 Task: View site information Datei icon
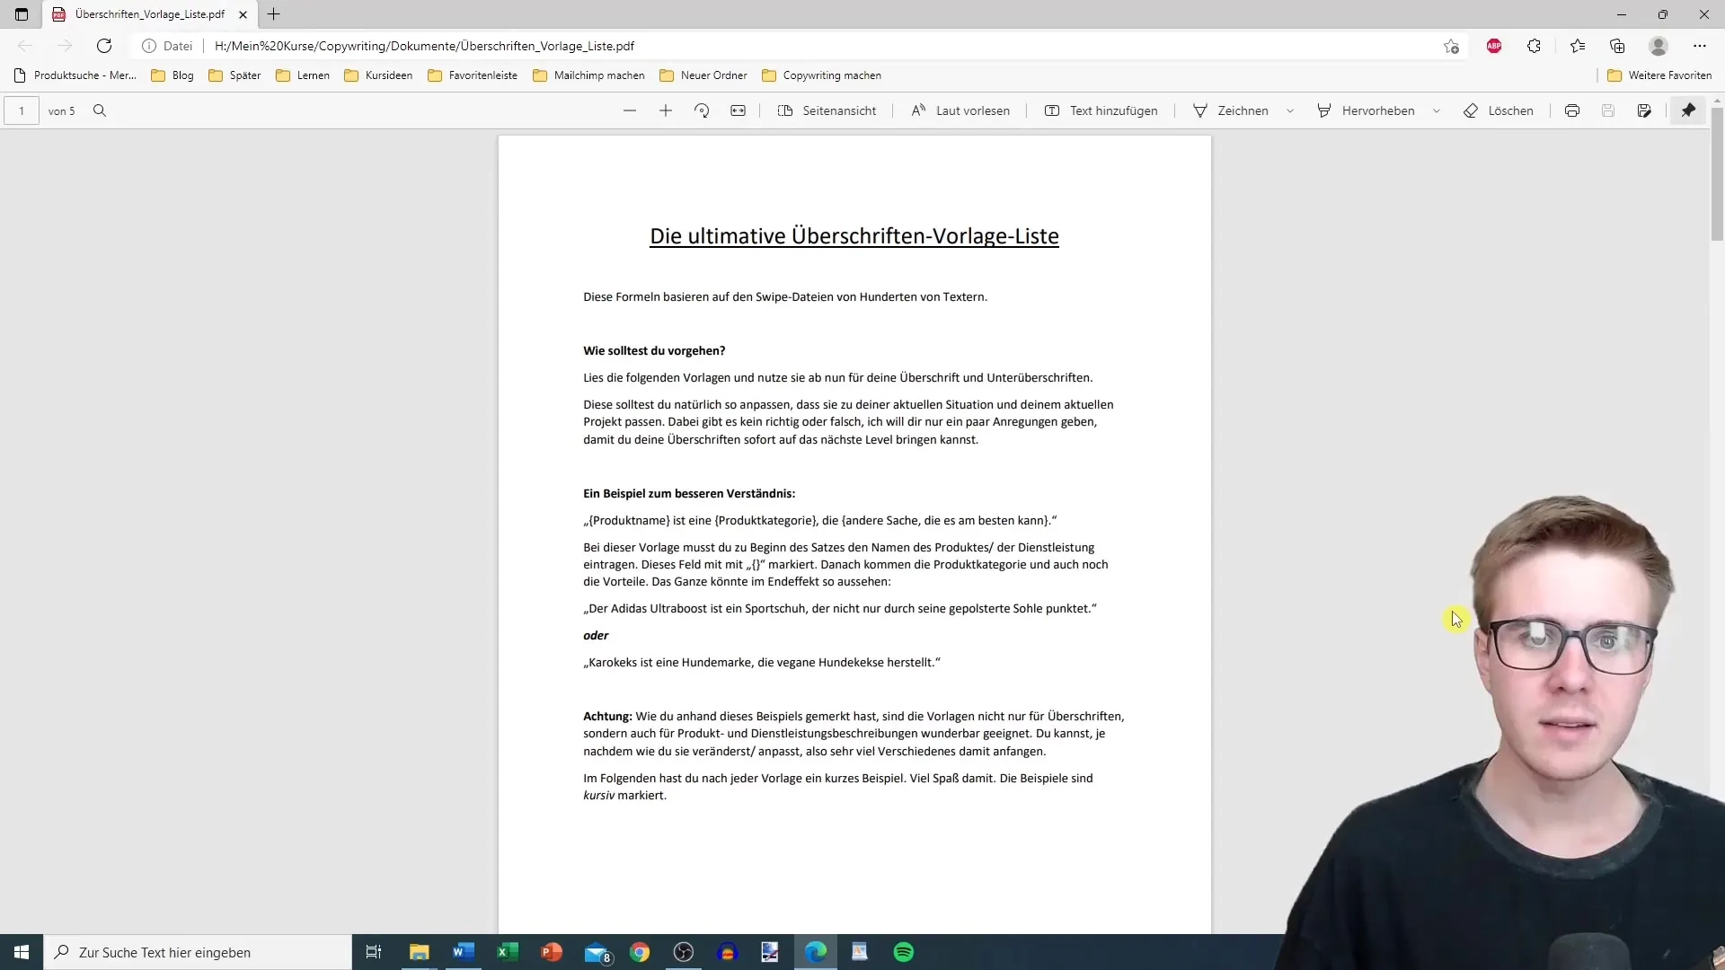[x=168, y=46]
